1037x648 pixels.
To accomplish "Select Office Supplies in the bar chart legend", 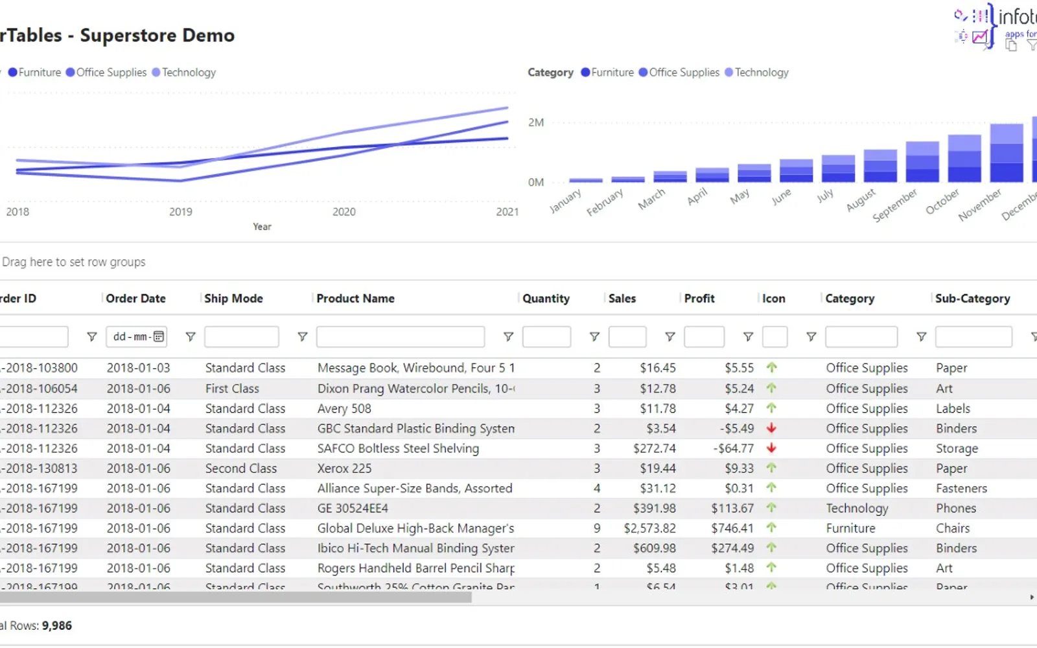I will pos(679,72).
